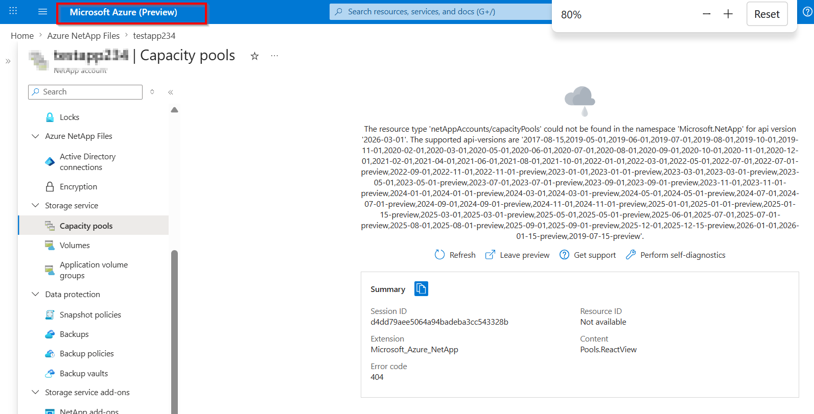Click the Backup vaults icon
The width and height of the screenshot is (814, 414).
tap(50, 374)
